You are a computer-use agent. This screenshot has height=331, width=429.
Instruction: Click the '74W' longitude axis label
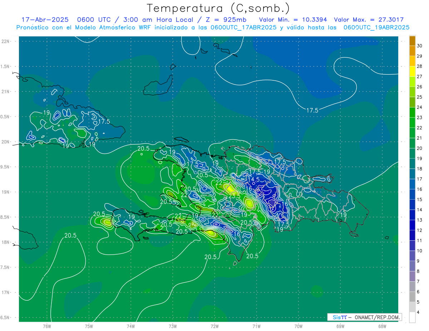131,326
